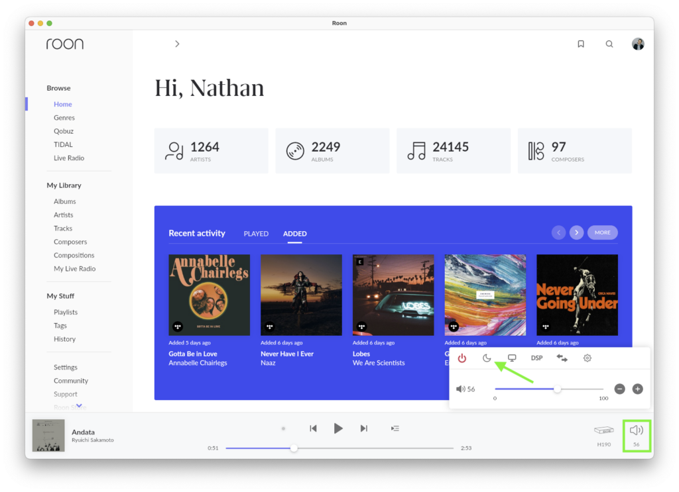Open the colorful abstract album cover
The image size is (679, 492).
[x=485, y=295]
